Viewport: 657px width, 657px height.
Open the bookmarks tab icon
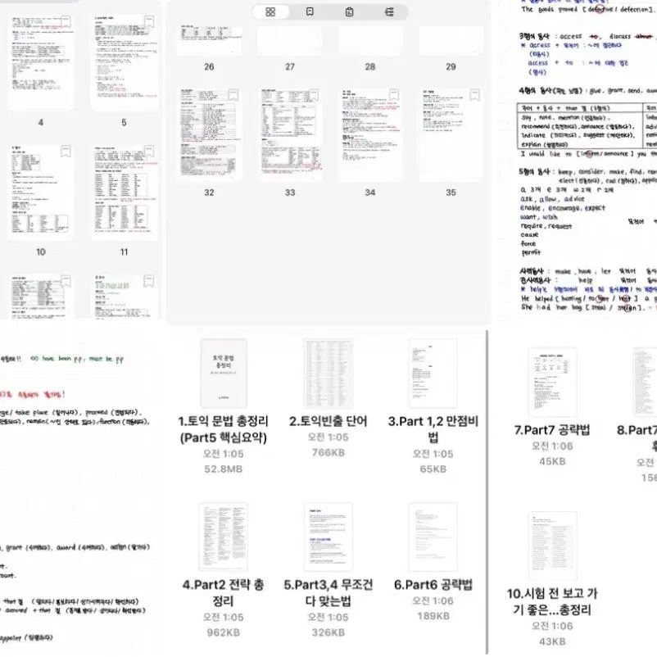pos(310,11)
